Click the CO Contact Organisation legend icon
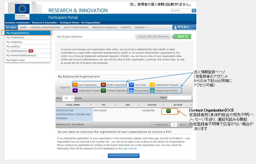Image resolution: width=256 pixels, height=164 pixels. tap(103, 90)
